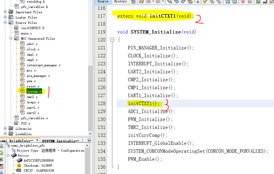Click the red Start Macro Recording icon
The height and width of the screenshot is (174, 274).
(243, 2)
